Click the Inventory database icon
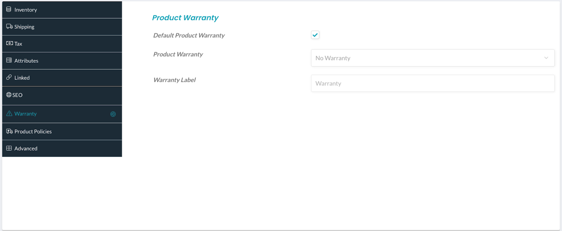Screen dimensions: 562x231 (x=9, y=9)
